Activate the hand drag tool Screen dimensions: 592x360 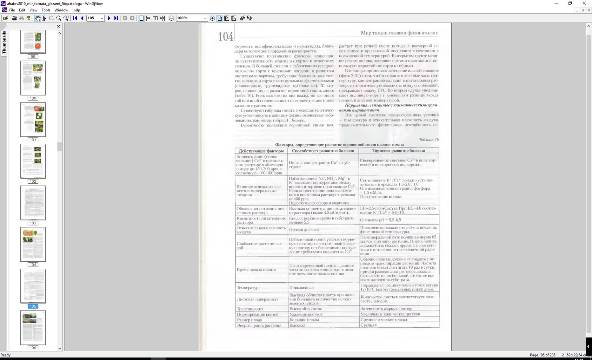37,18
